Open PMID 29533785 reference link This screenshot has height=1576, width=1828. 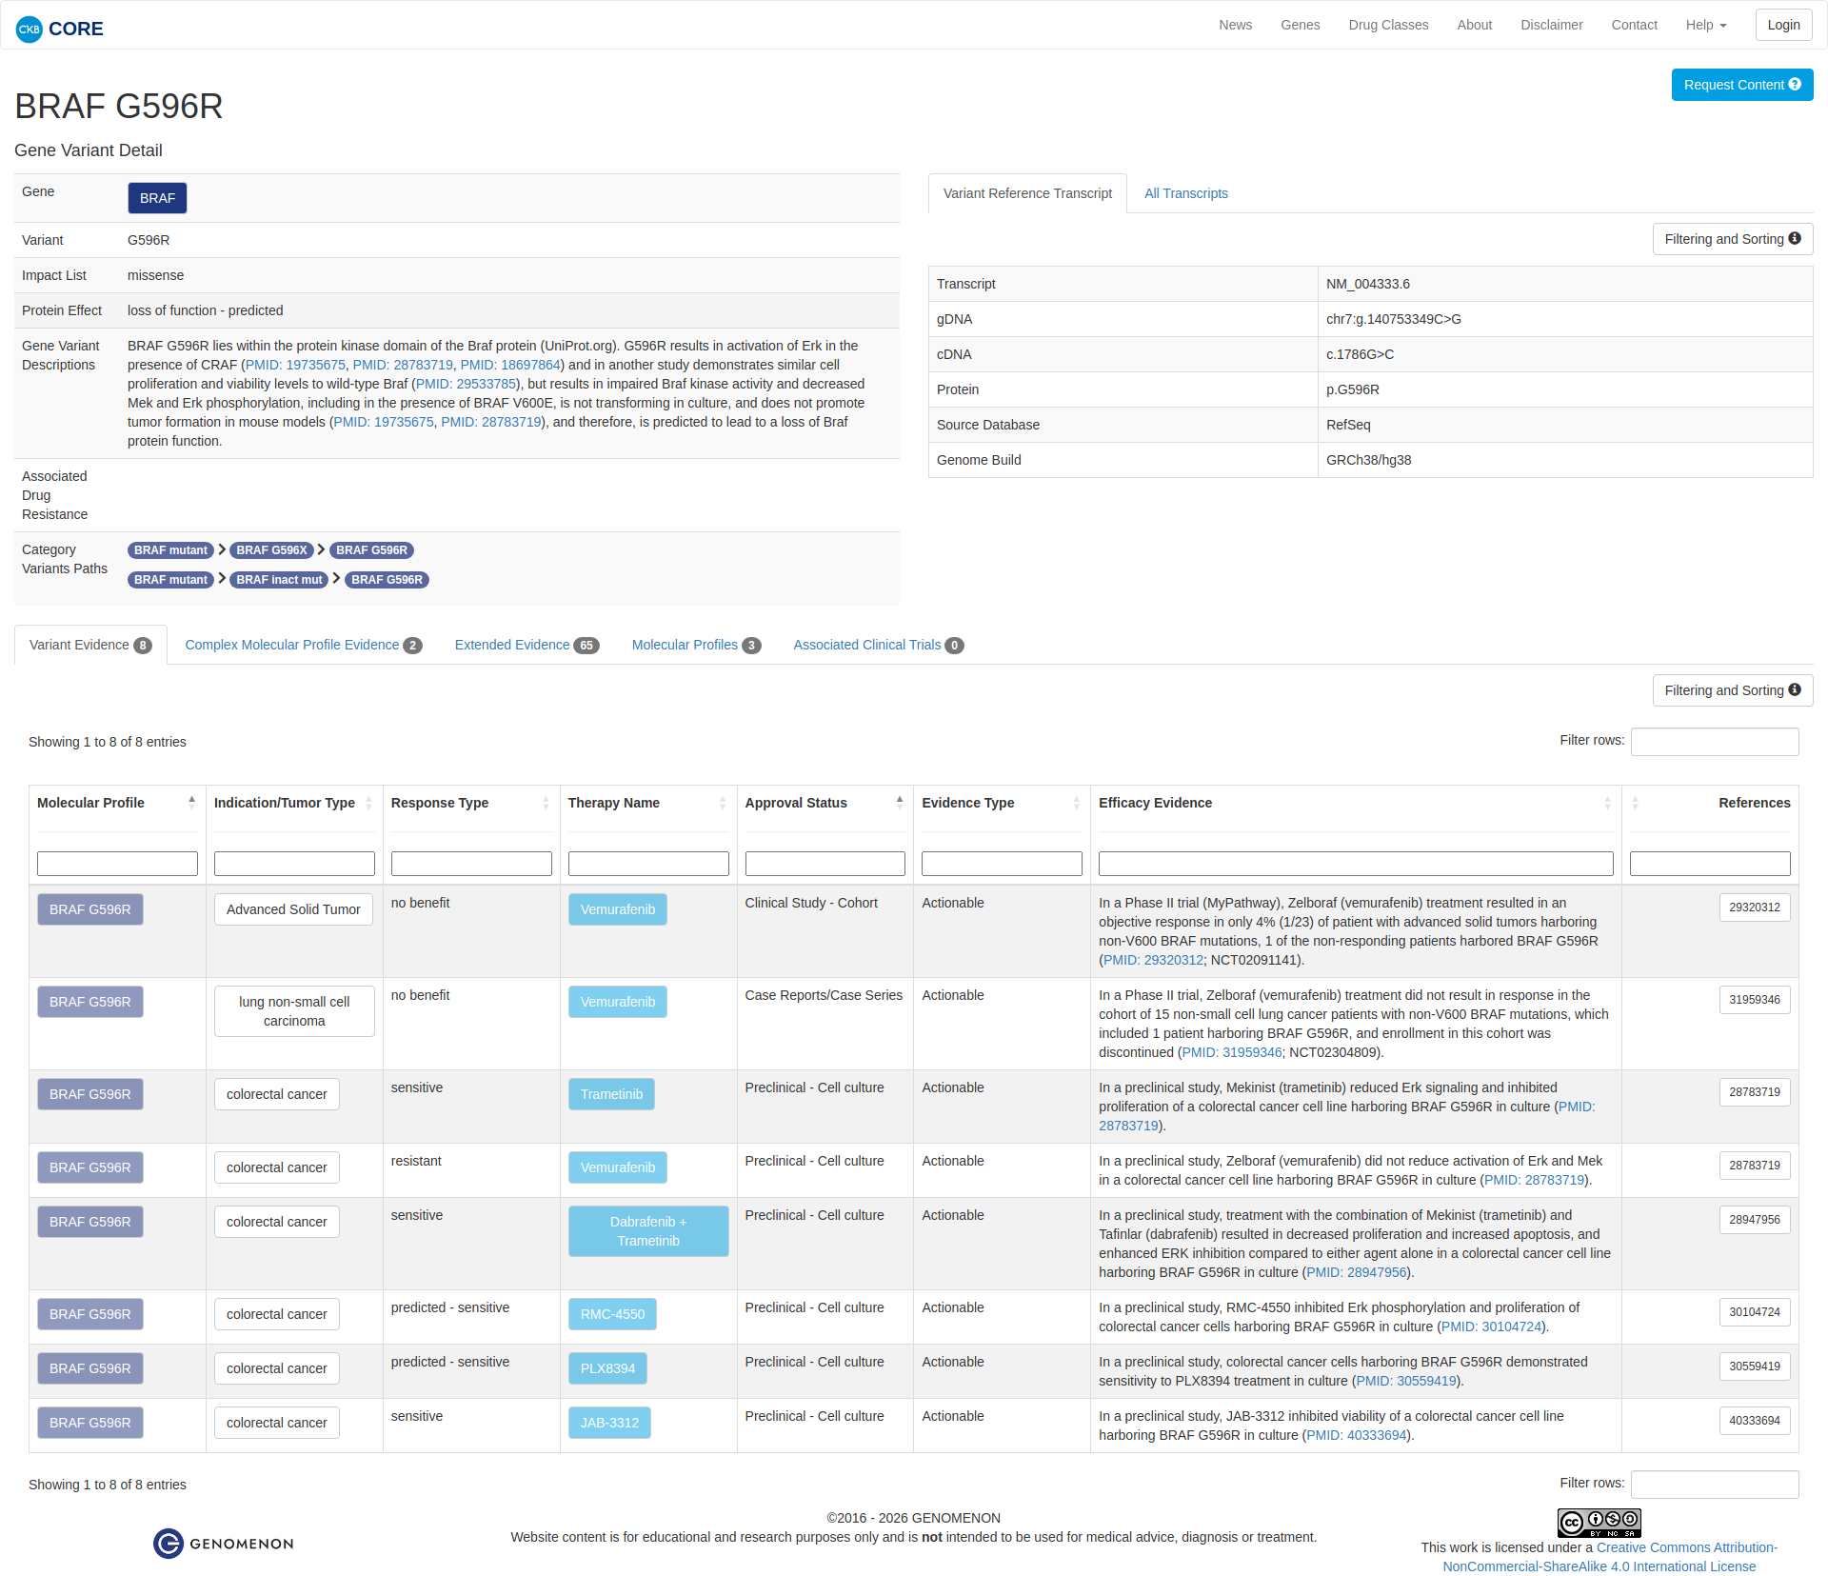point(466,384)
